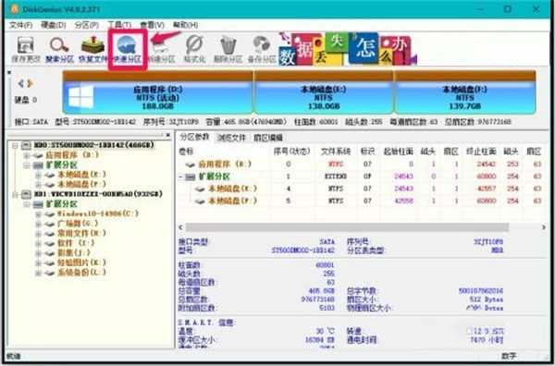Select 相片 (K:) volume in tree

click(x=81, y=262)
